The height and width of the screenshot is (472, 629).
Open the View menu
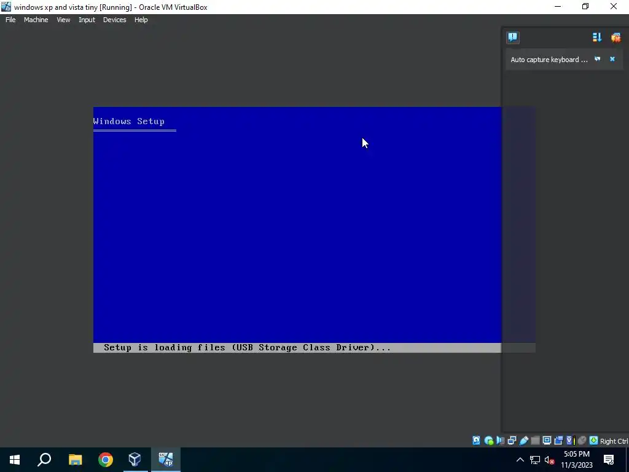click(63, 20)
